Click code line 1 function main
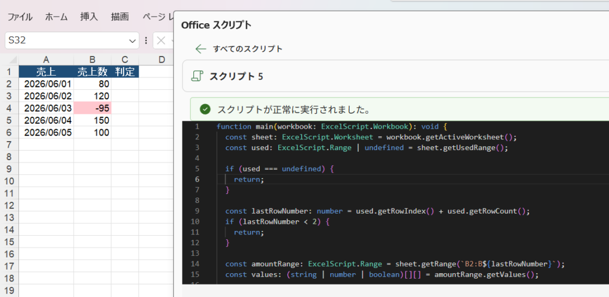The width and height of the screenshot is (609, 297). point(332,127)
